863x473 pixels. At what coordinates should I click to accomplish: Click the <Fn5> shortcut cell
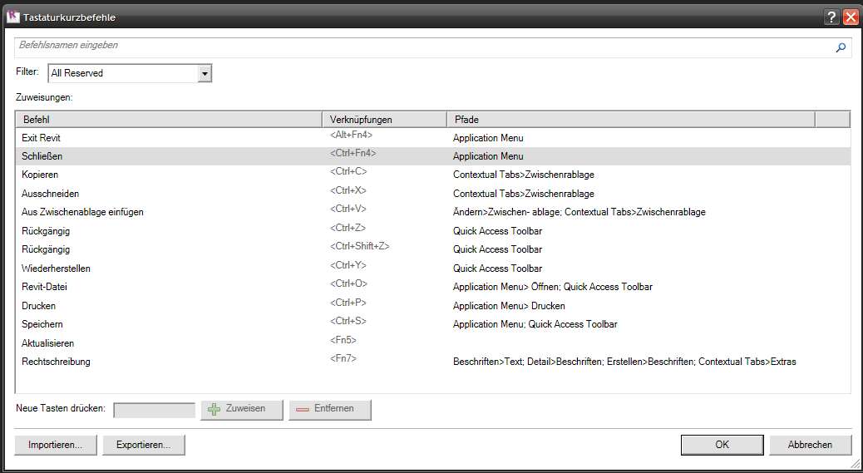point(343,340)
